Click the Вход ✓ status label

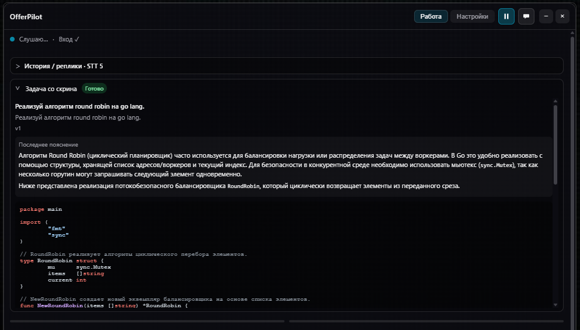[x=69, y=39]
